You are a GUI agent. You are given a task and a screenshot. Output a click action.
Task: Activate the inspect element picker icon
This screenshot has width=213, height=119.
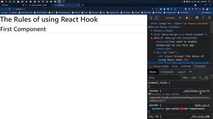click(151, 18)
